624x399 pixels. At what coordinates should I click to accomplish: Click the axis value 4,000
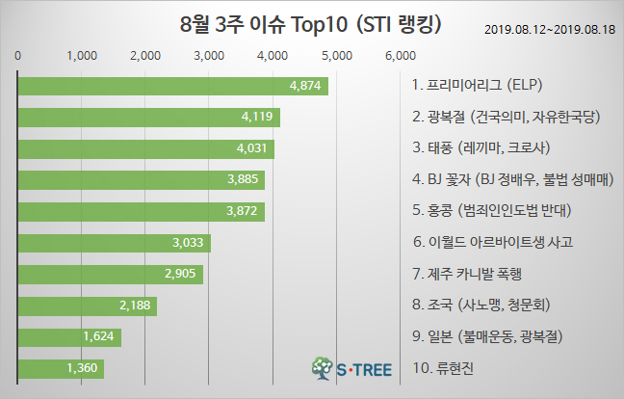tap(273, 56)
